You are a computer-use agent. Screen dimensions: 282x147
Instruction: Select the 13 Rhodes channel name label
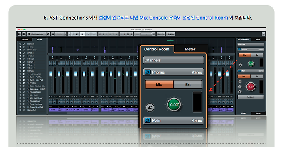coord(230,110)
